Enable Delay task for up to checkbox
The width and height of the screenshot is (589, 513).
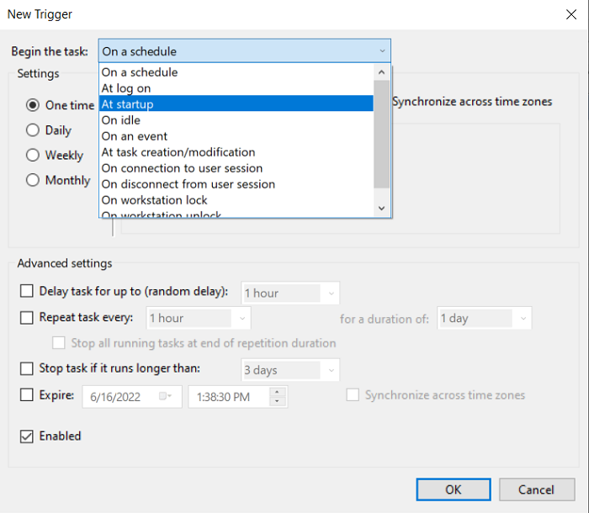coord(27,292)
